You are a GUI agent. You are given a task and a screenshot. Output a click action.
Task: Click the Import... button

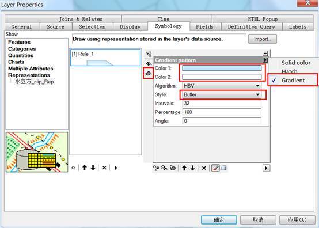(x=263, y=39)
